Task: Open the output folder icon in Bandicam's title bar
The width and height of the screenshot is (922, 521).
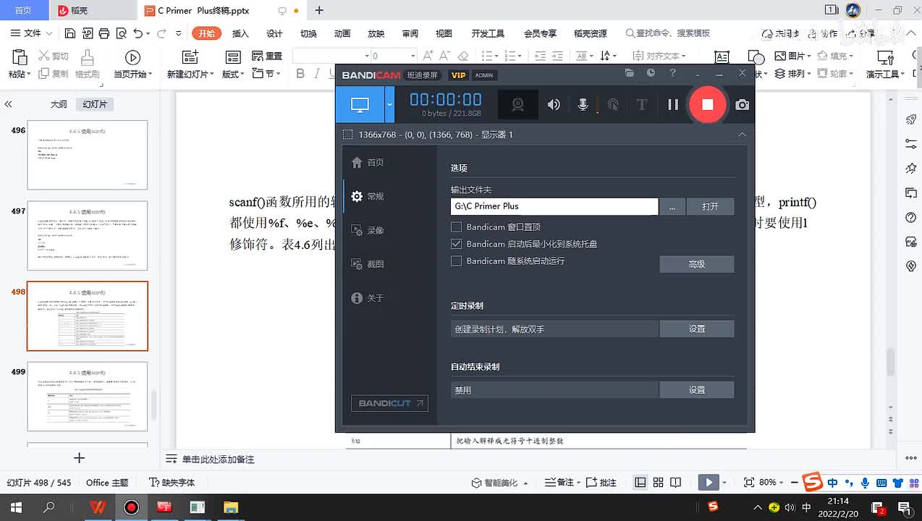Action: pos(630,73)
